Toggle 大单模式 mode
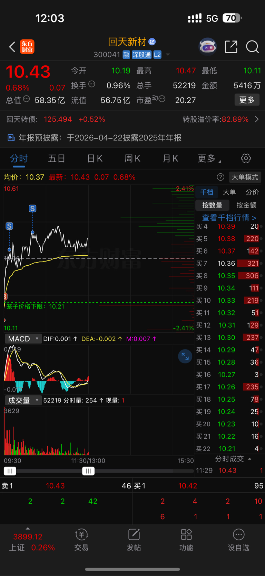Image resolution: width=265 pixels, height=576 pixels. coord(245,177)
